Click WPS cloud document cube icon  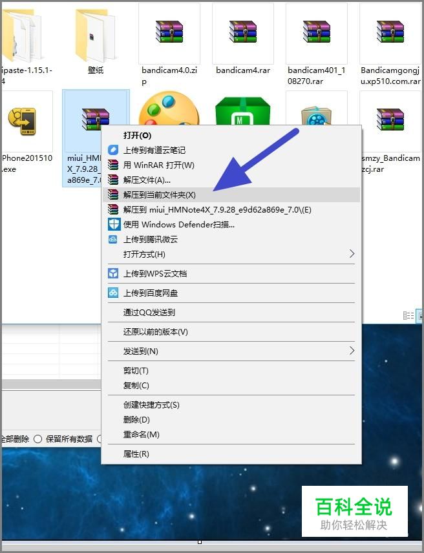(x=113, y=273)
